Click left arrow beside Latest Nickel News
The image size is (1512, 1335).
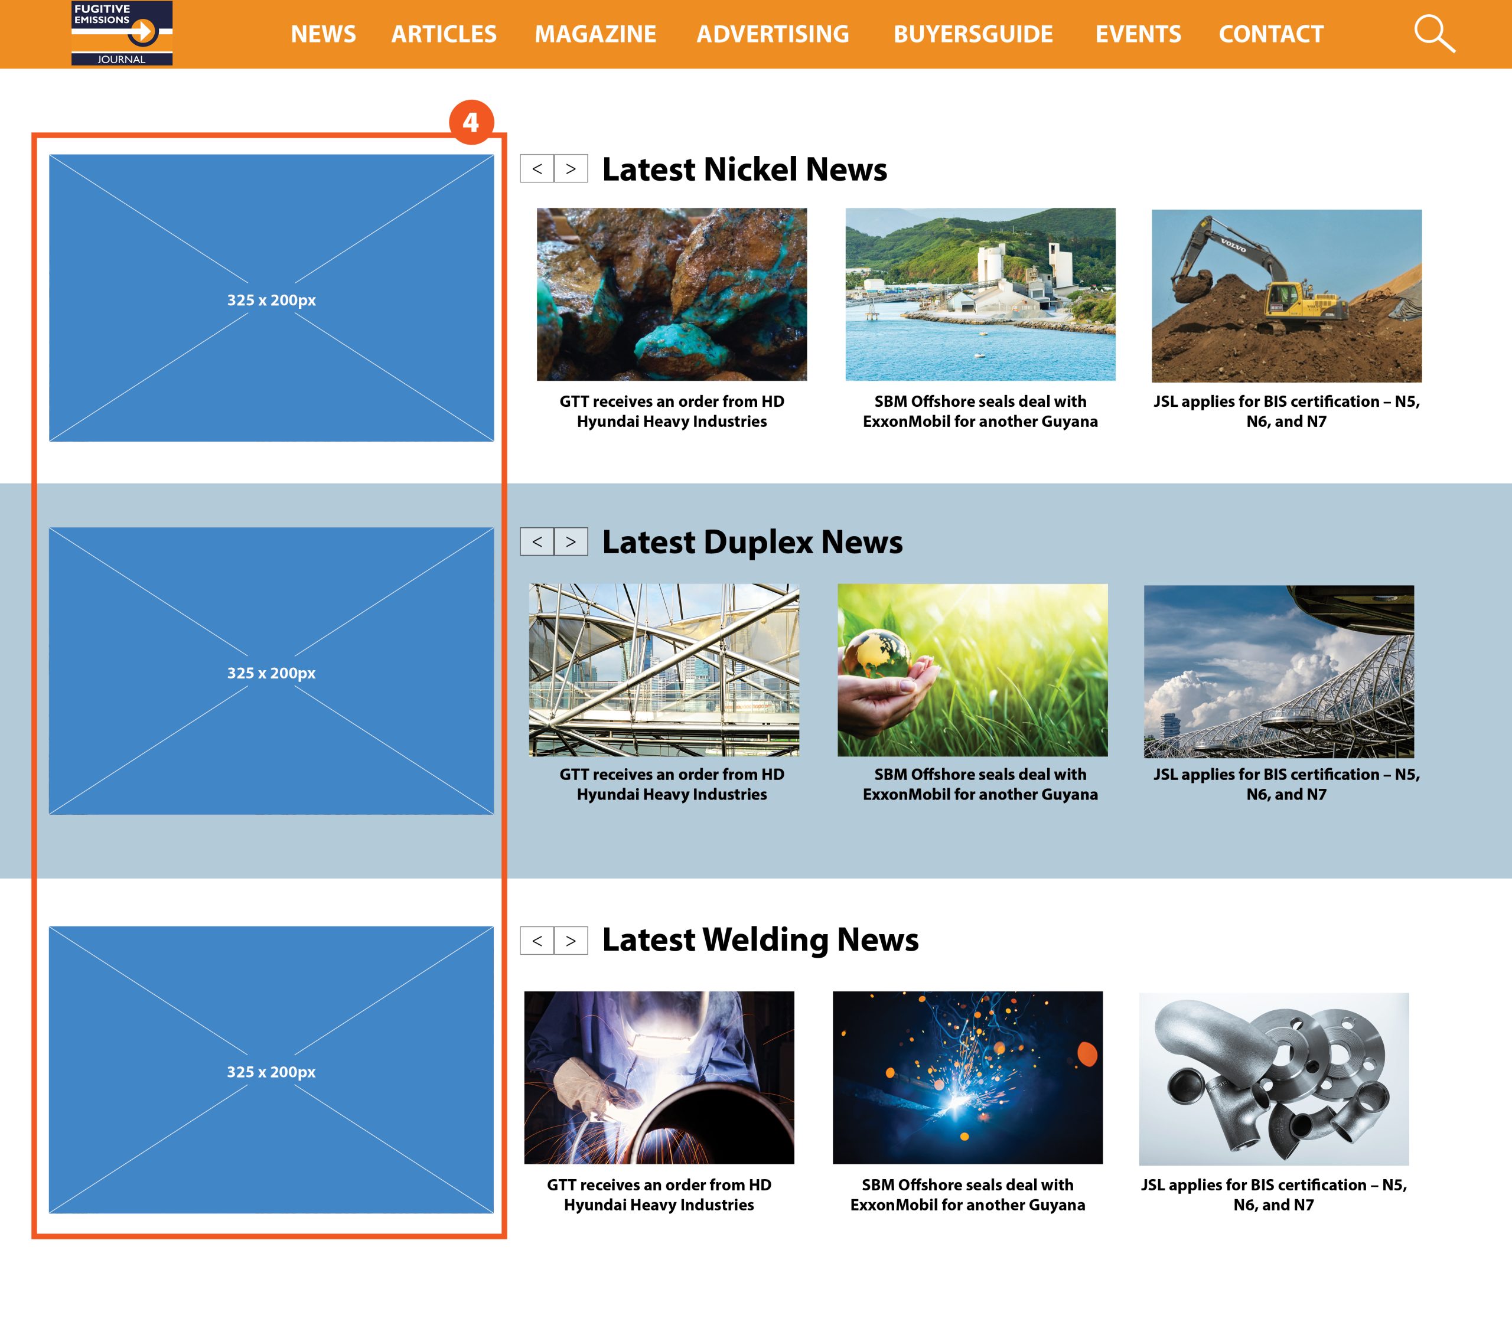point(539,170)
